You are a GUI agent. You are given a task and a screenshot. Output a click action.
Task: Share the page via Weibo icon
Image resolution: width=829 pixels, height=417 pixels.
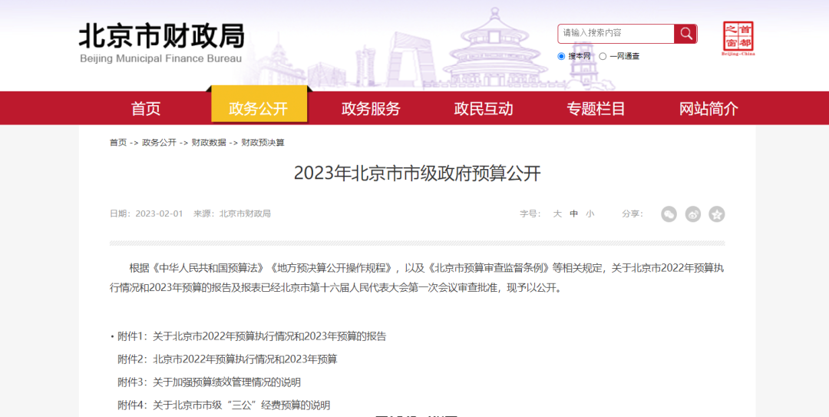coord(692,213)
